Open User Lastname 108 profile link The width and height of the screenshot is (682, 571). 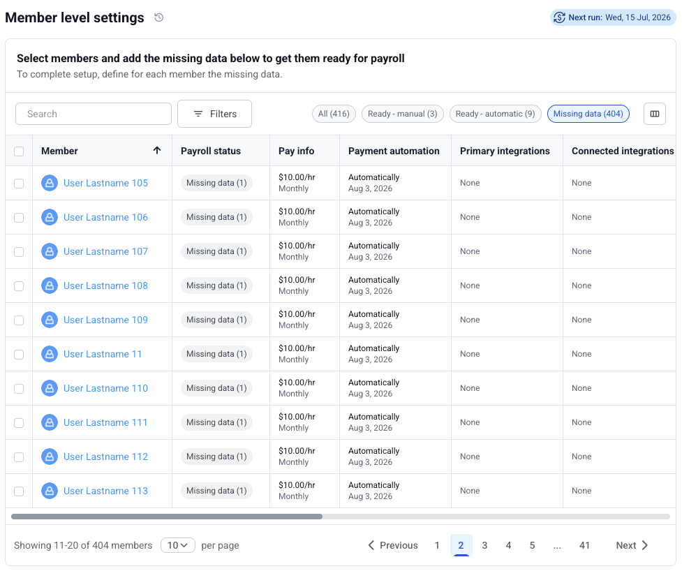(105, 285)
